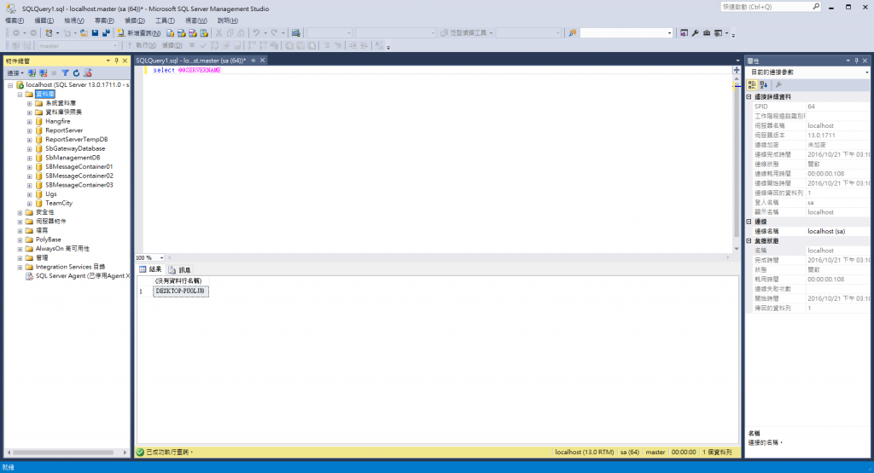Select the SbGatewayDatabase tree item
Screen dimensions: 874x473
(75, 148)
